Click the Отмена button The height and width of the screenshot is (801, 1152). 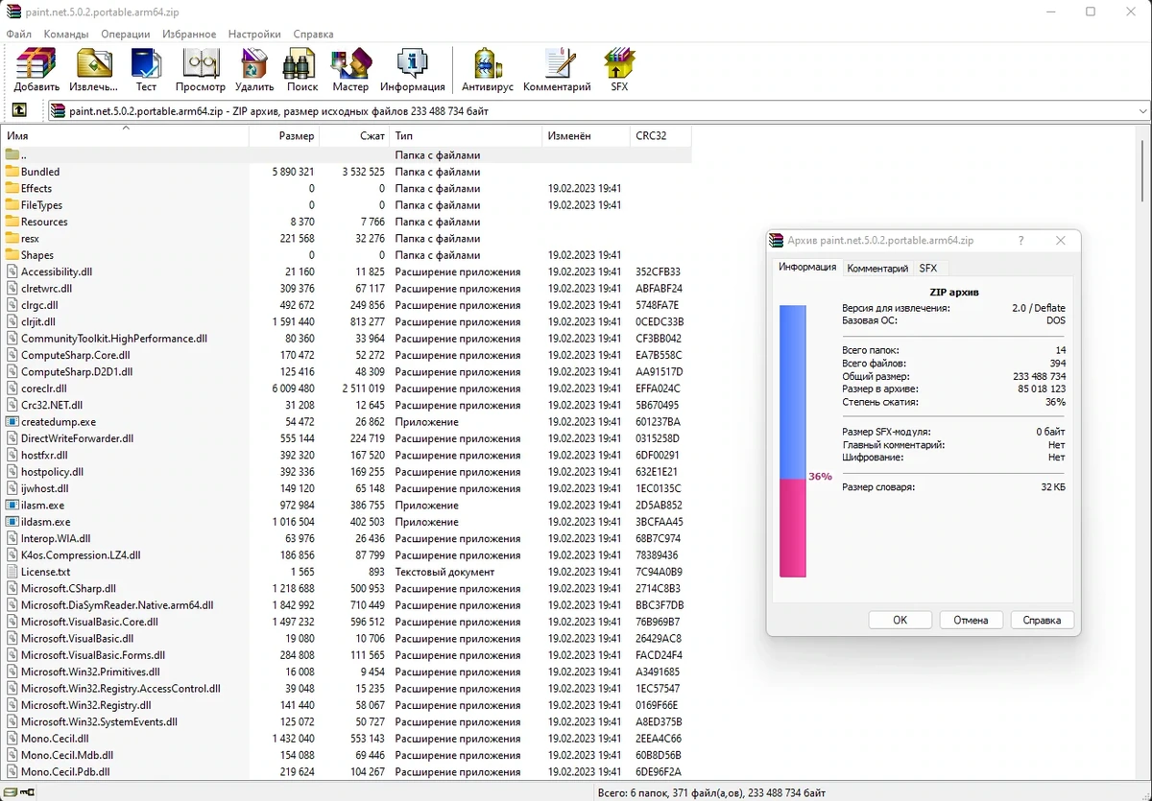click(x=971, y=620)
